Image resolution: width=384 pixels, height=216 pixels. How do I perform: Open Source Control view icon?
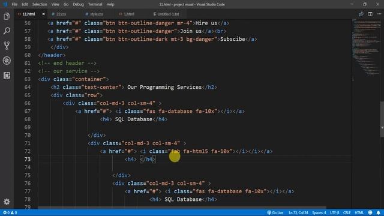coord(7,46)
